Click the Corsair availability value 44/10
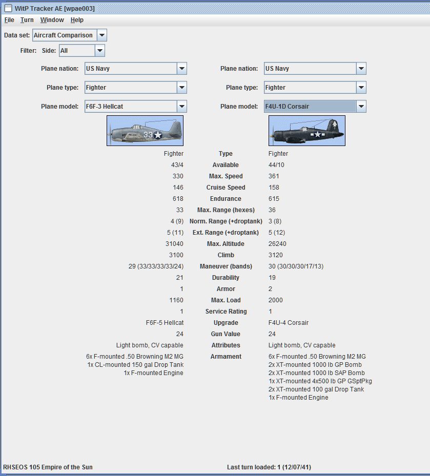The height and width of the screenshot is (476, 430). coord(276,165)
